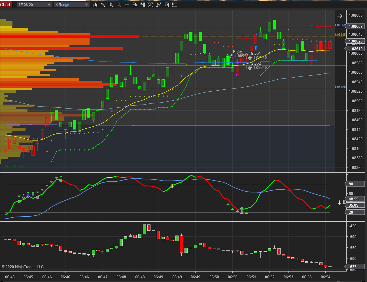Click the magenta down arrow entry marker

[237, 62]
